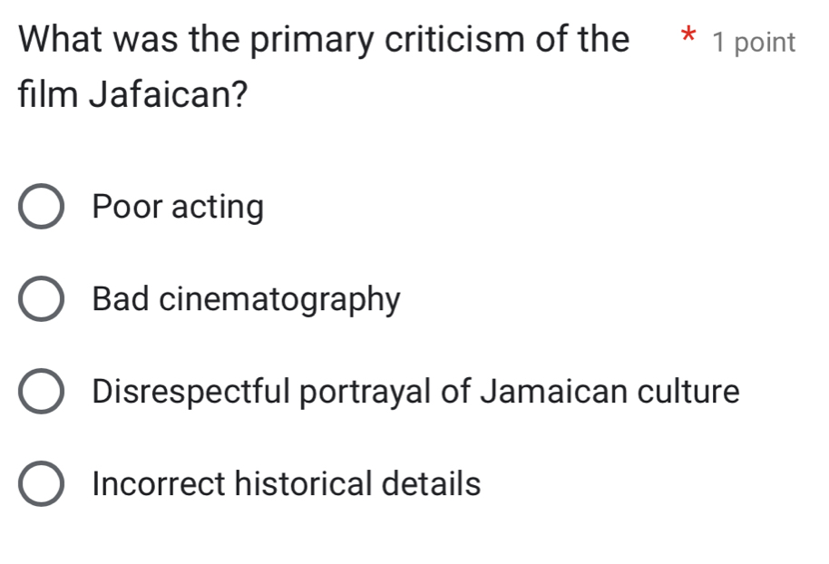The width and height of the screenshot is (829, 564).
Task: Click the Incorrect historical details answer text
Action: pyautogui.click(x=285, y=484)
